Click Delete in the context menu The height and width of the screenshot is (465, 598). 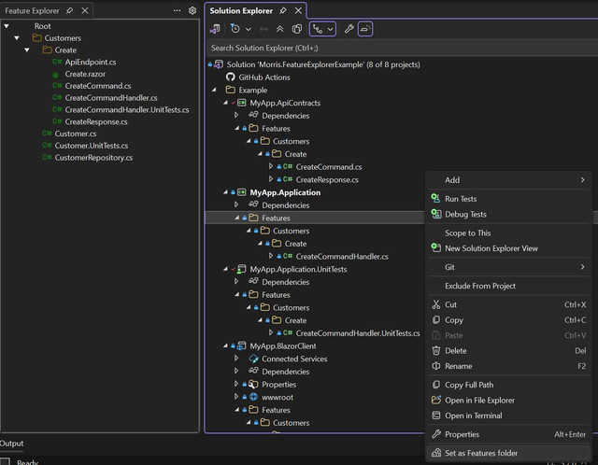pyautogui.click(x=508, y=351)
